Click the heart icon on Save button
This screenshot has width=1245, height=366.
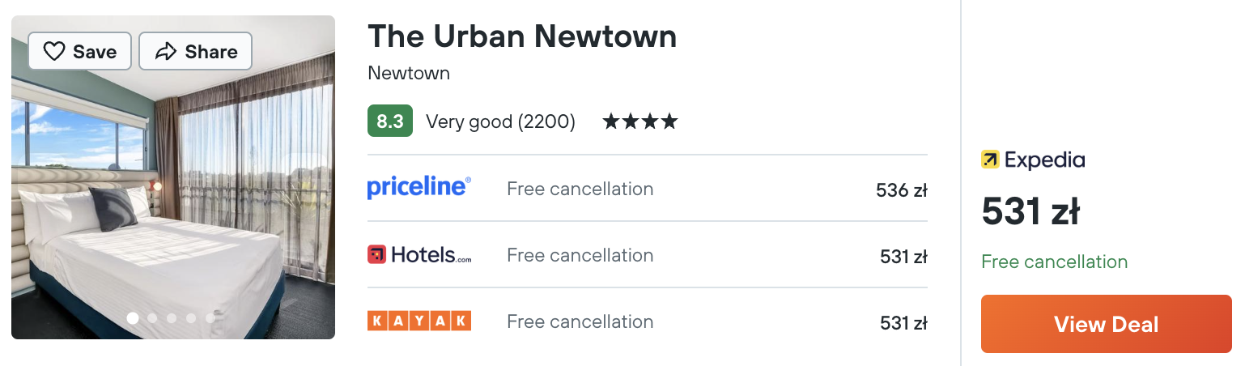click(x=54, y=52)
